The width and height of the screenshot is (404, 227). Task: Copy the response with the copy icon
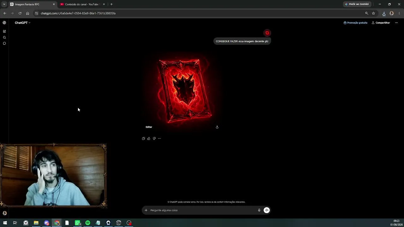[x=144, y=138]
